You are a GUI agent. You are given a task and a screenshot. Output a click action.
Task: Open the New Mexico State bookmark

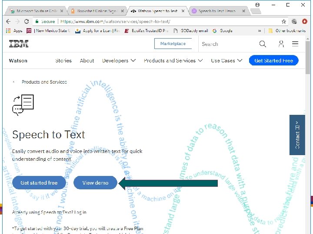[x=49, y=31]
